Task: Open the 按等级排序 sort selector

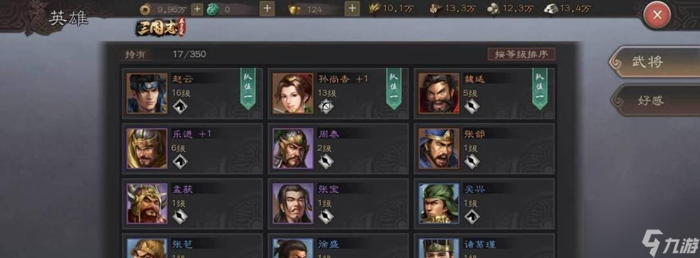Action: (x=522, y=54)
